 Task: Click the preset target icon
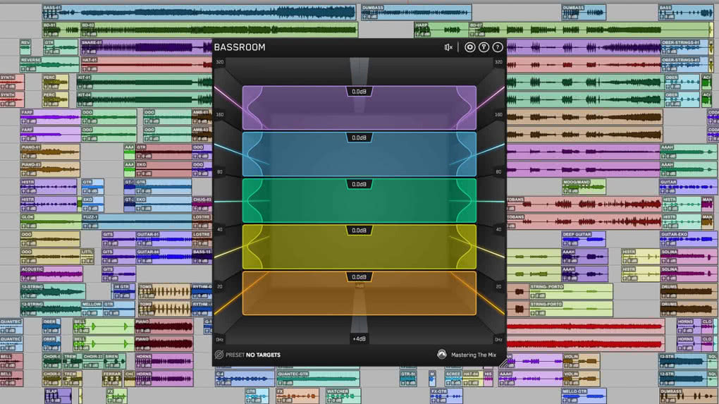point(219,355)
